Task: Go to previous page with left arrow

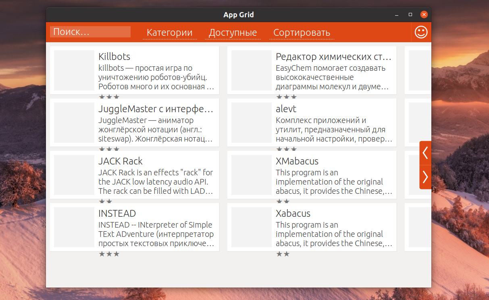Action: click(x=425, y=153)
